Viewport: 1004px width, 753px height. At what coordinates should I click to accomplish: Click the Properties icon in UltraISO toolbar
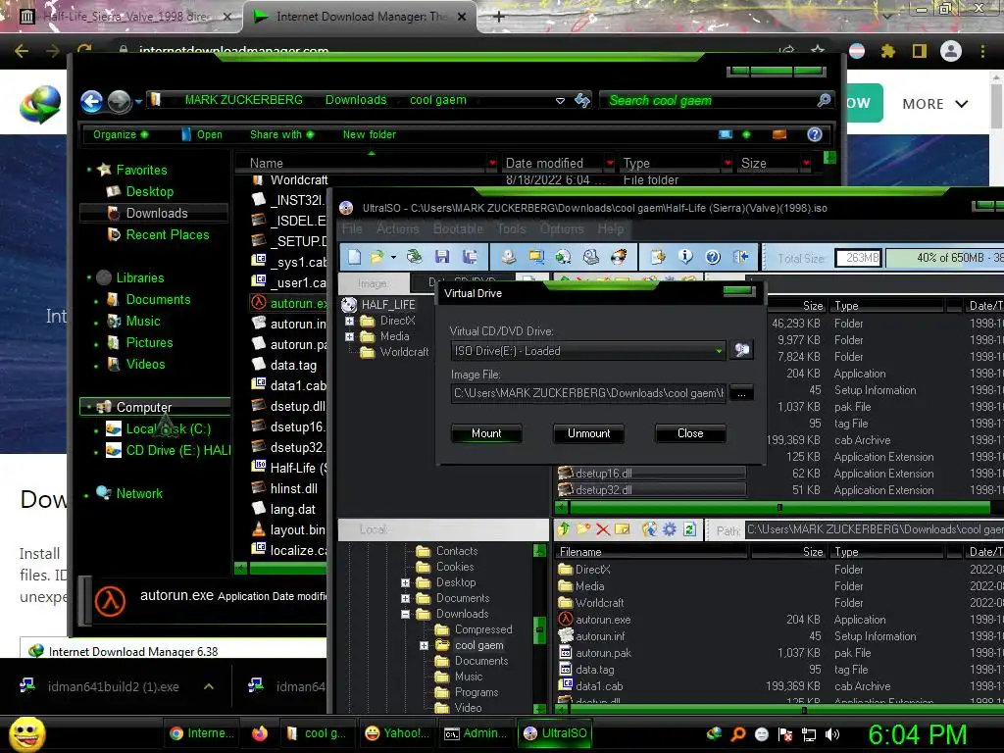(x=658, y=258)
